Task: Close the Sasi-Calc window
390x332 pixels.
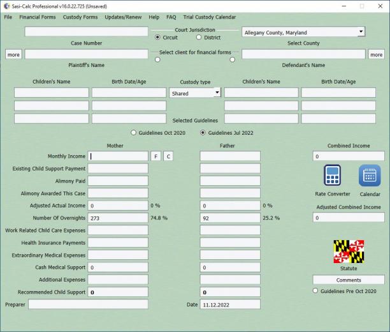Action: 380,6
